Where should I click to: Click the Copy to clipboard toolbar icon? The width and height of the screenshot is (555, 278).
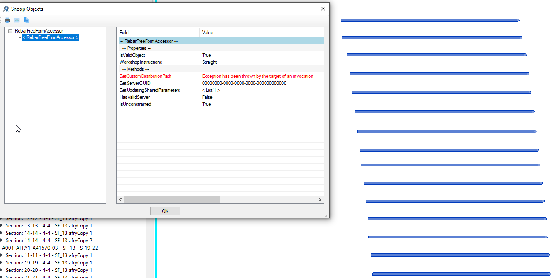[x=26, y=20]
